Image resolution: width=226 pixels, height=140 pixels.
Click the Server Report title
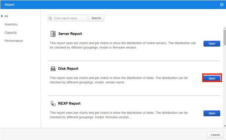(70, 34)
